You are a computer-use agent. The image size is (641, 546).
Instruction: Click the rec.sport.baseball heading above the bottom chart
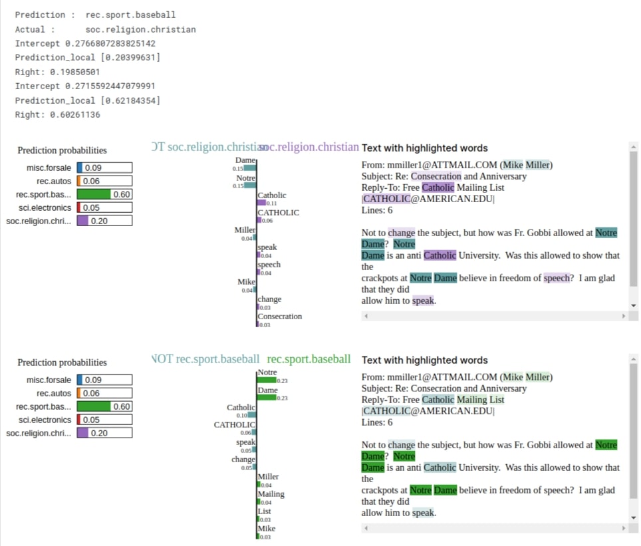(309, 358)
